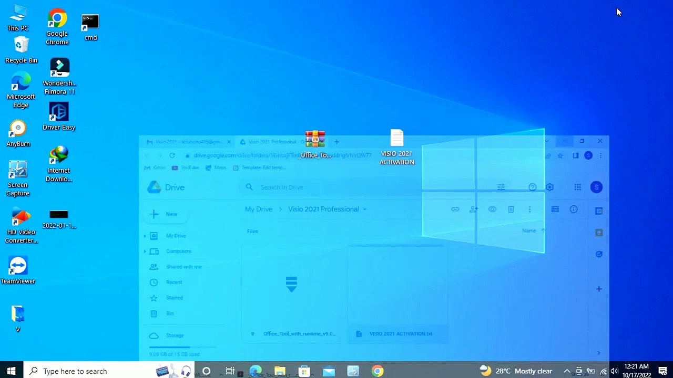
Task: Open the Mail app on the taskbar
Action: pyautogui.click(x=329, y=371)
